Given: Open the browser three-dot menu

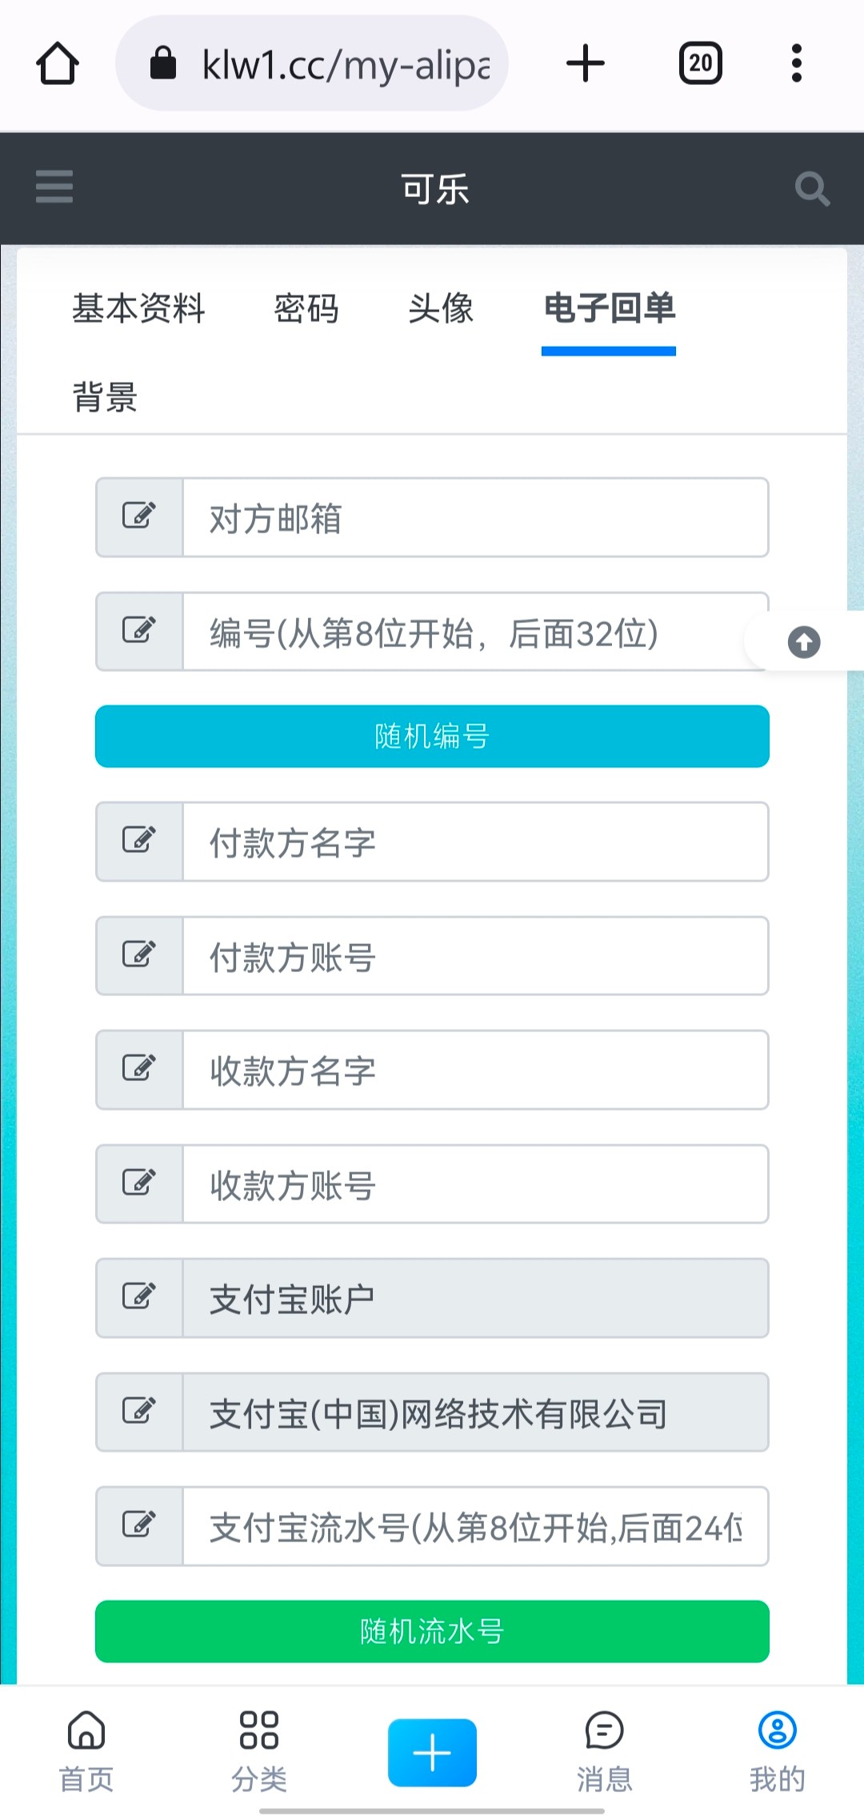Looking at the screenshot, I should coord(796,64).
